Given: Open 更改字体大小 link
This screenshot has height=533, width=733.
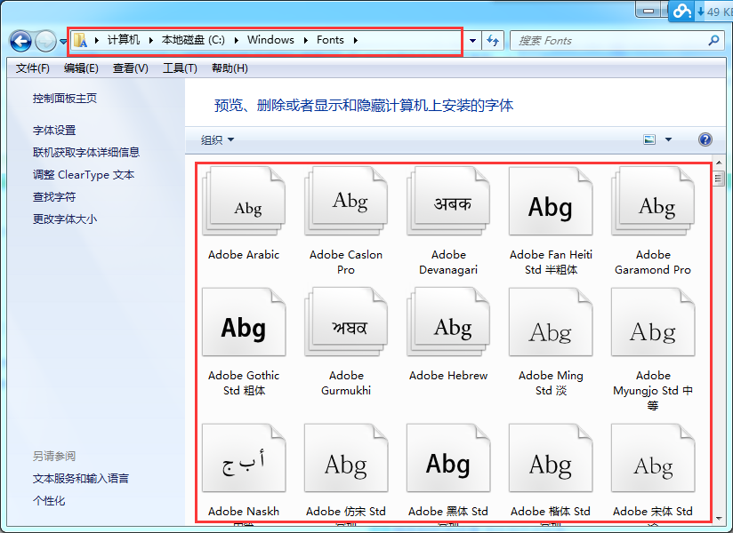Looking at the screenshot, I should pos(65,219).
